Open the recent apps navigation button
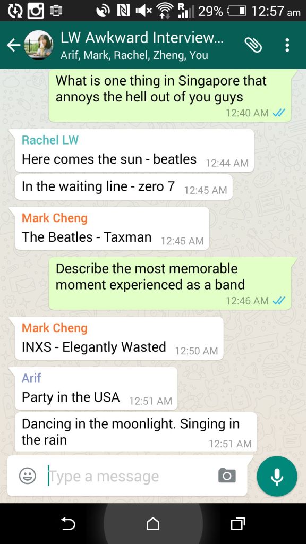306x544 pixels. coord(237,523)
